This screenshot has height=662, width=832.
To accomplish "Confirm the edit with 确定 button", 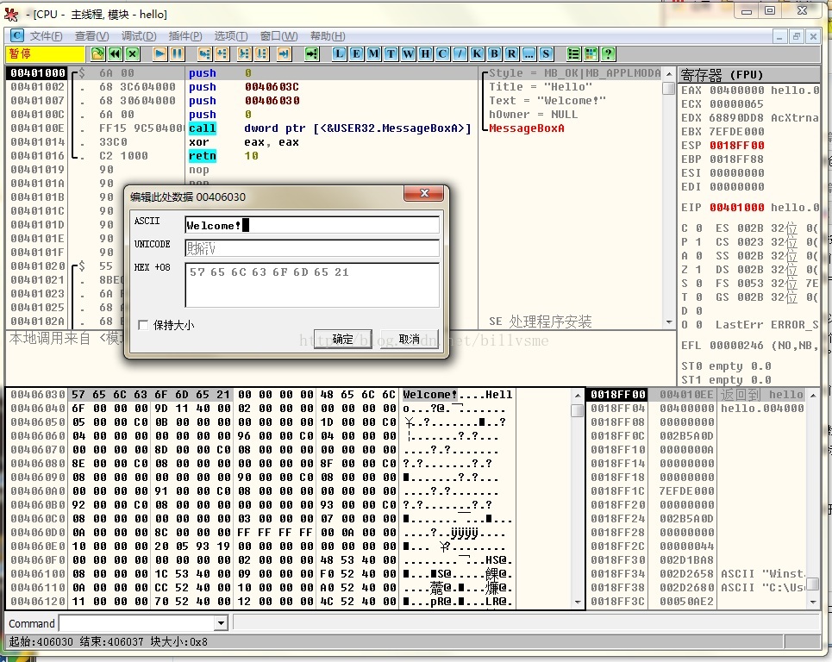I will [x=343, y=339].
